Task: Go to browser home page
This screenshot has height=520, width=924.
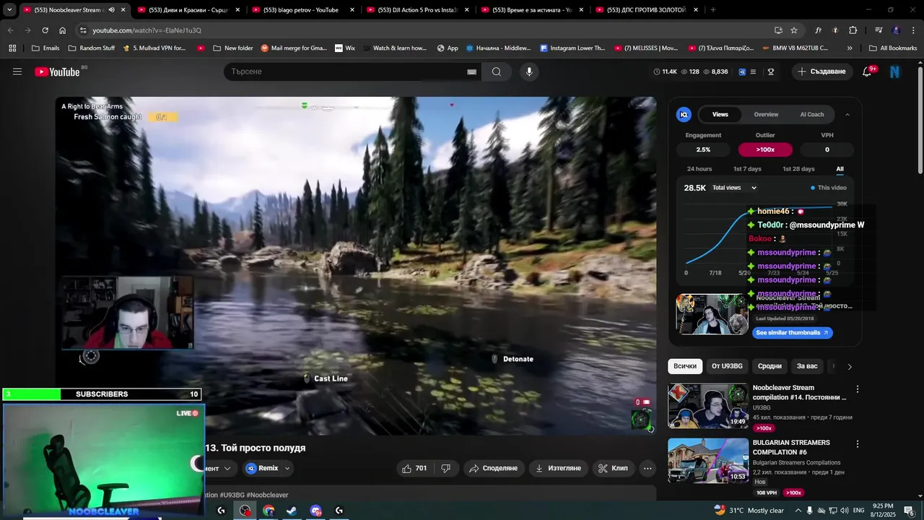Action: (63, 30)
